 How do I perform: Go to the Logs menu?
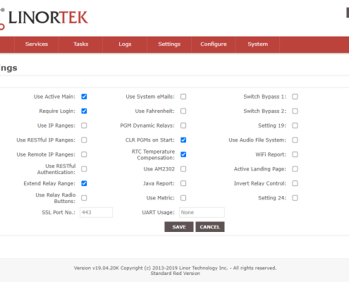125,44
